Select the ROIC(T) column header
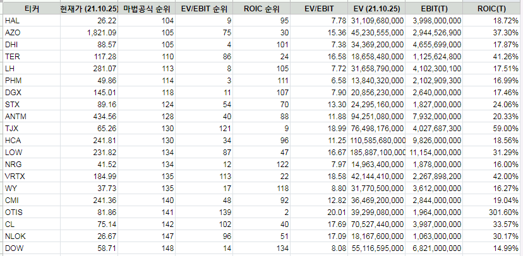Image resolution: width=523 pixels, height=256 pixels. (493, 9)
